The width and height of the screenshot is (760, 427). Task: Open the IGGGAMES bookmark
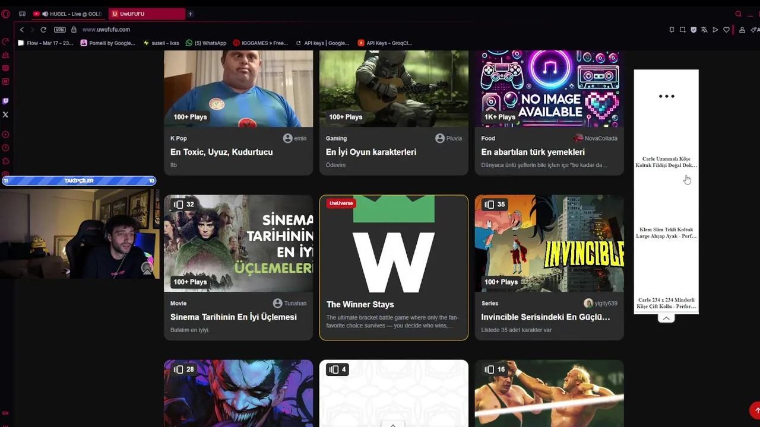(x=261, y=43)
